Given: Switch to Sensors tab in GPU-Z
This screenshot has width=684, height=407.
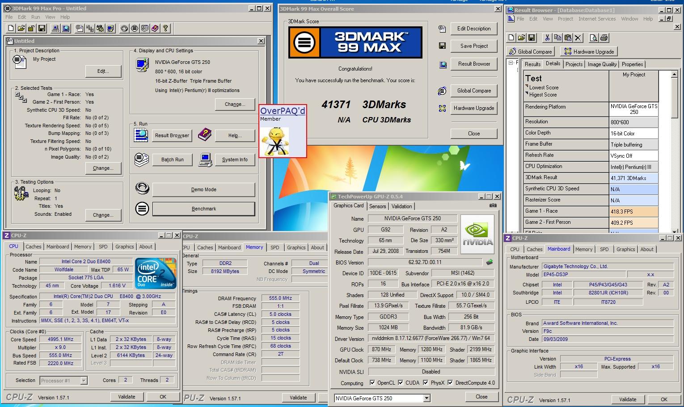Looking at the screenshot, I should tap(377, 206).
